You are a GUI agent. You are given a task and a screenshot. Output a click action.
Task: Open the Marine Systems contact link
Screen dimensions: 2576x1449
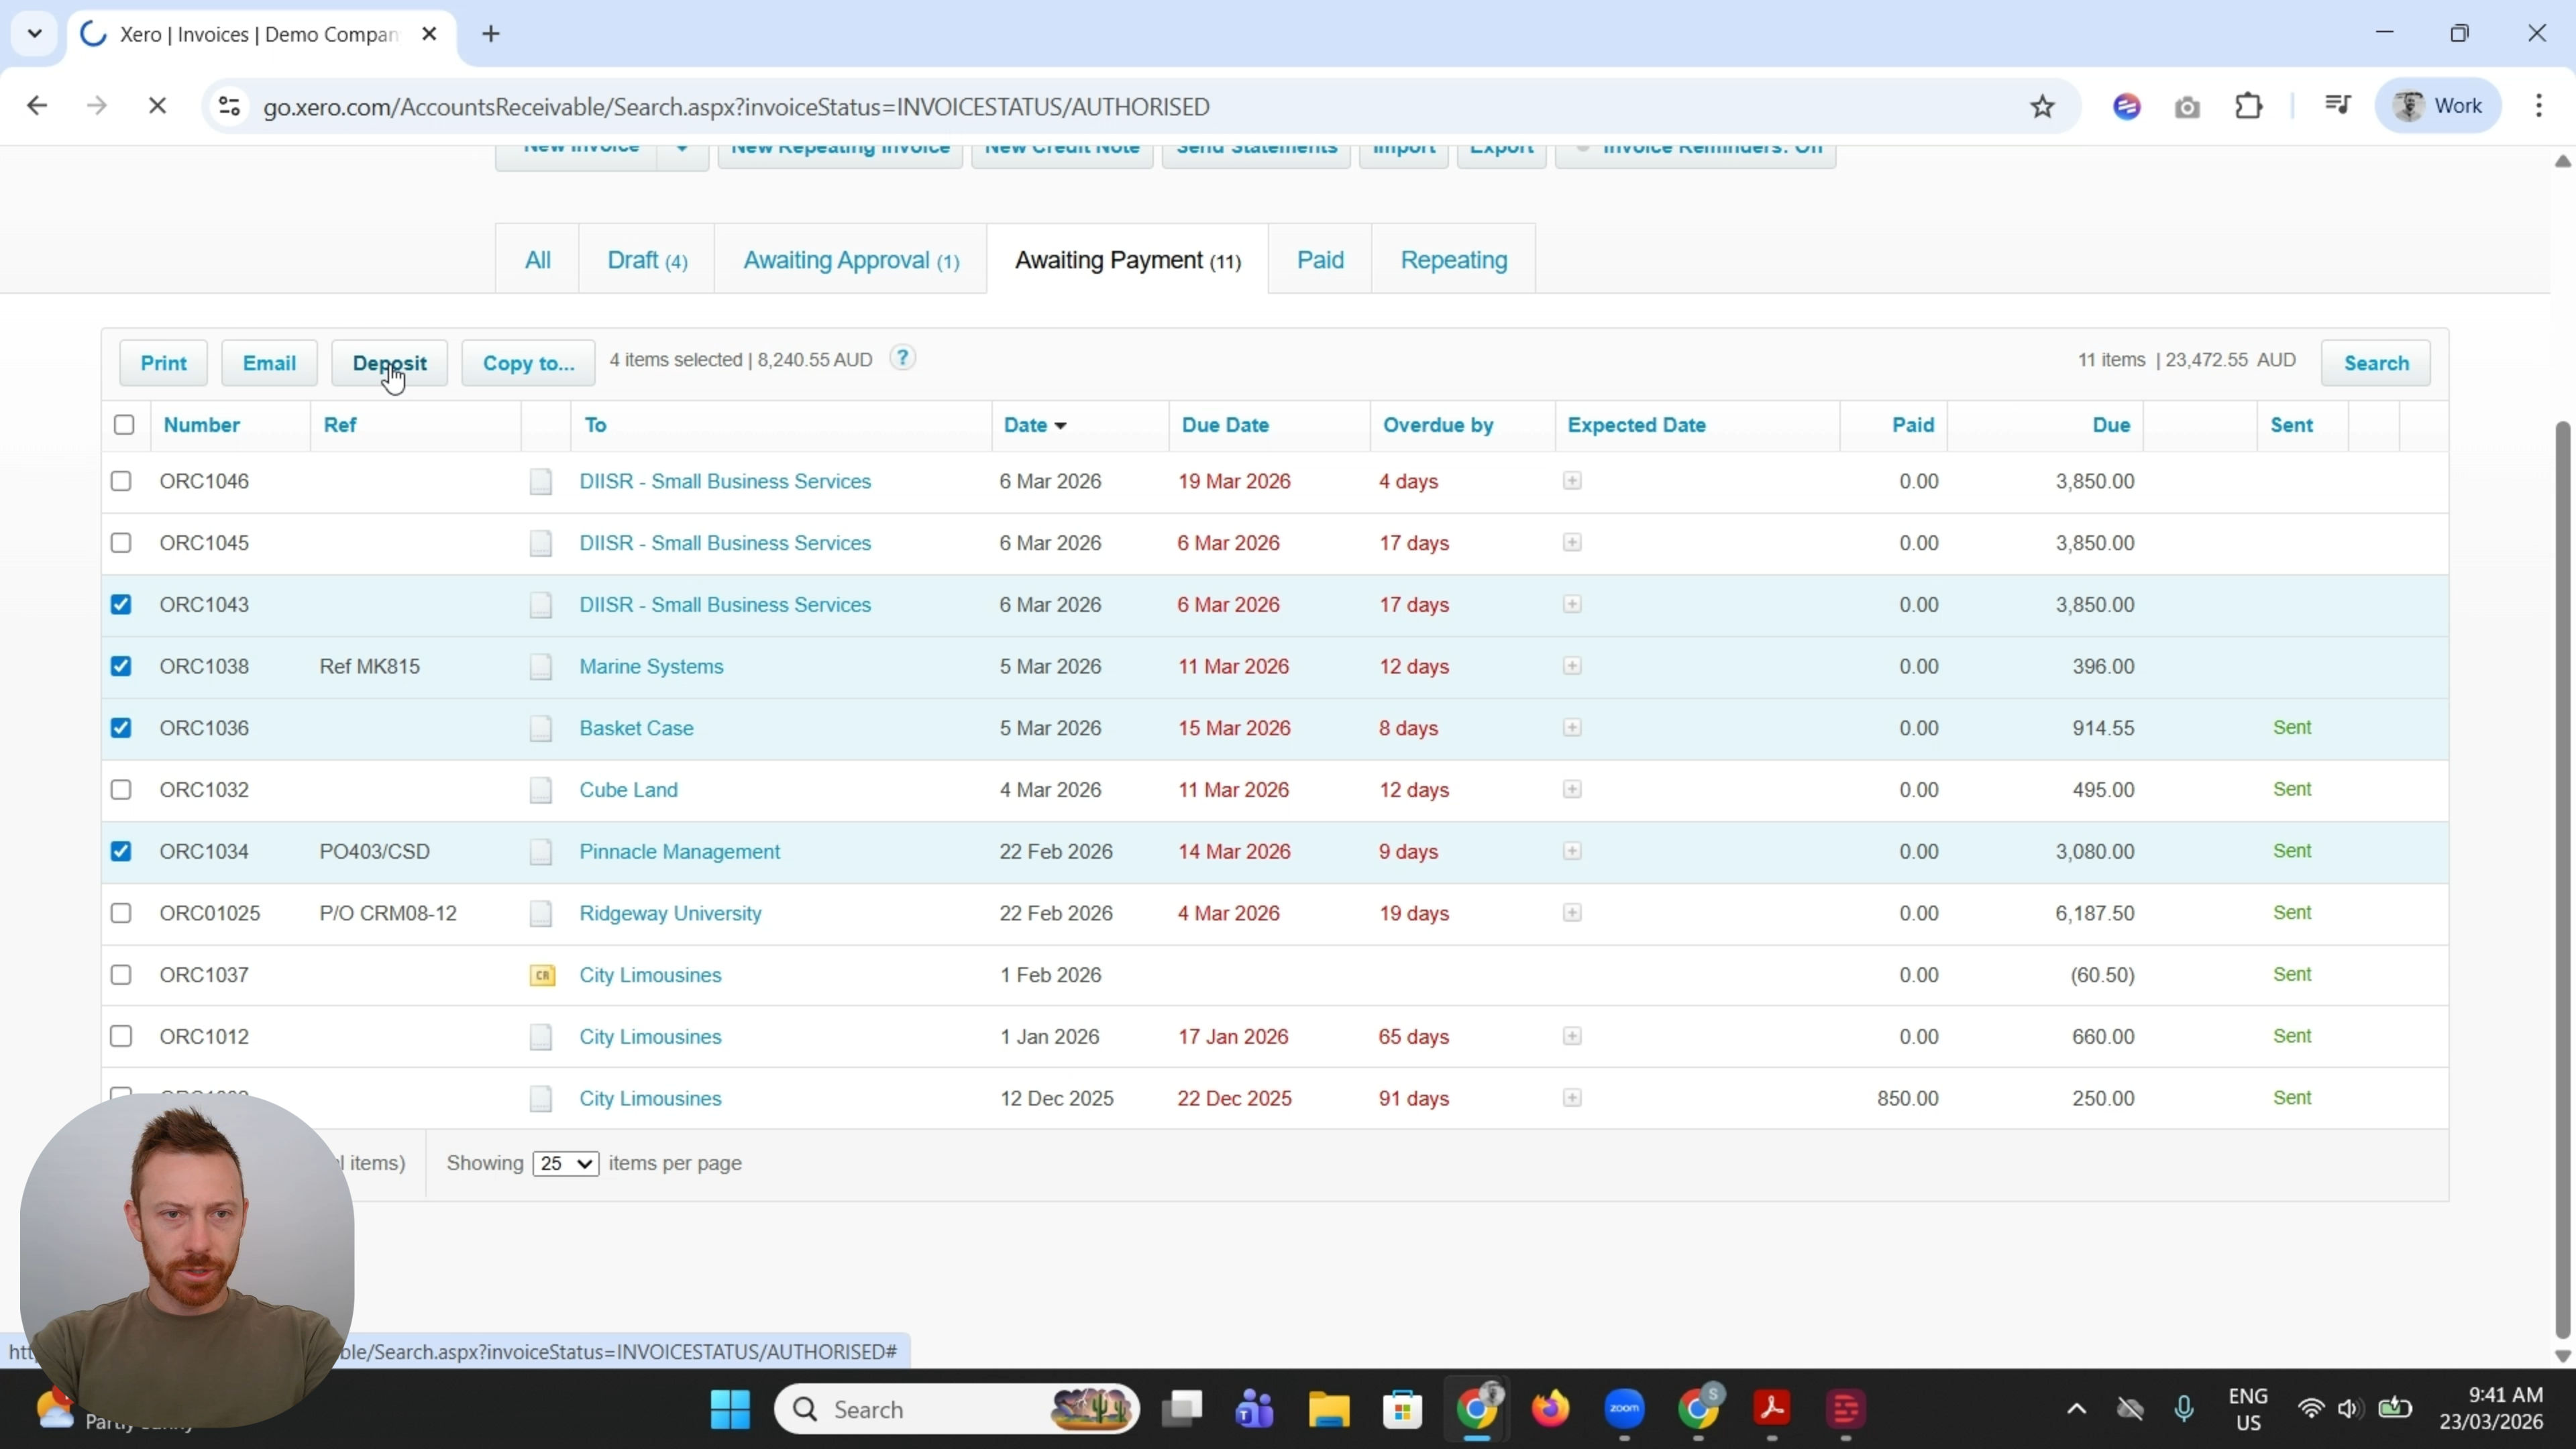coord(651,666)
